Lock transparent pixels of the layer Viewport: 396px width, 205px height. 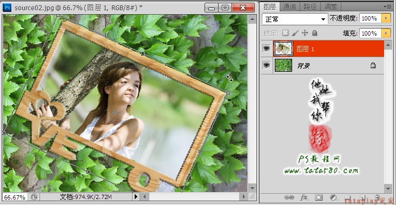[285, 33]
